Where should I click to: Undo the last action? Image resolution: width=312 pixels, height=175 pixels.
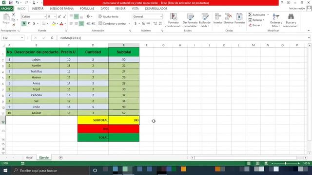tap(18, 2)
